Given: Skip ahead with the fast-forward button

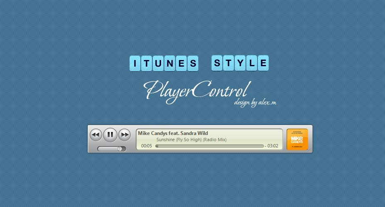Looking at the screenshot, I should click(125, 135).
